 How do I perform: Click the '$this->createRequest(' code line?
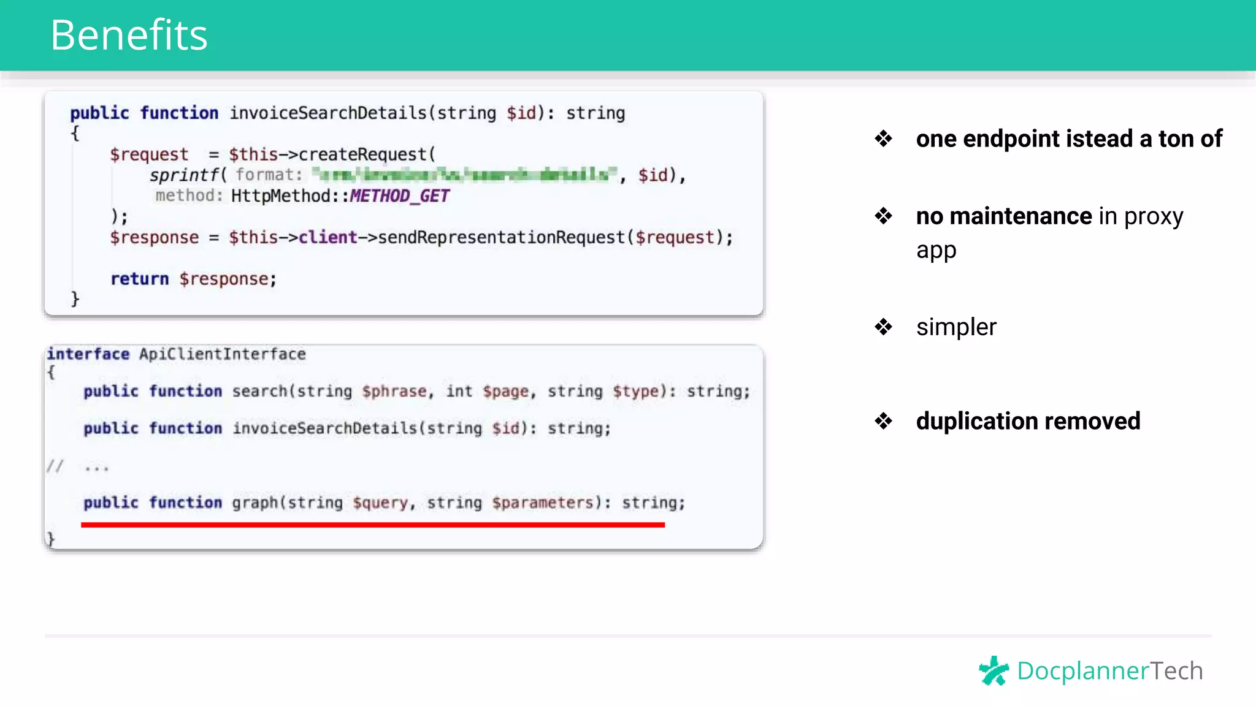pyautogui.click(x=272, y=154)
